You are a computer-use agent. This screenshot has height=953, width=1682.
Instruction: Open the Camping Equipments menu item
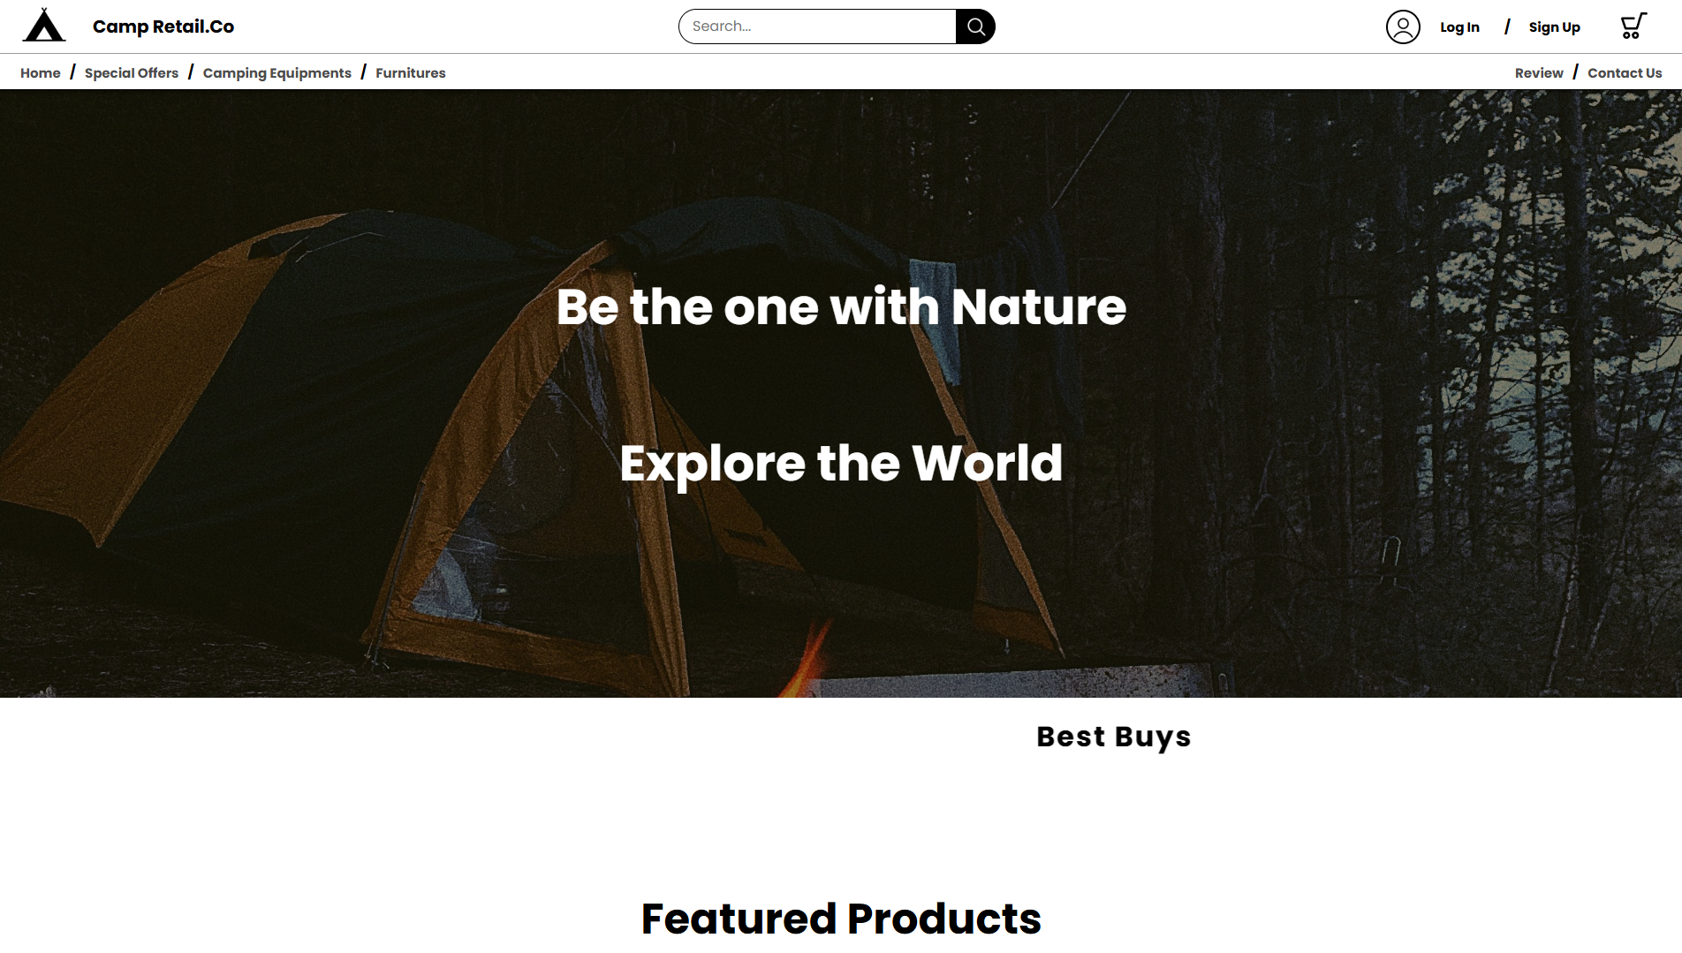tap(277, 72)
